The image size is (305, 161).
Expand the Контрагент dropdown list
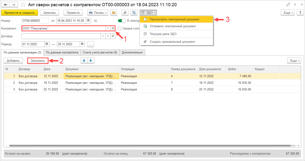pos(108,28)
